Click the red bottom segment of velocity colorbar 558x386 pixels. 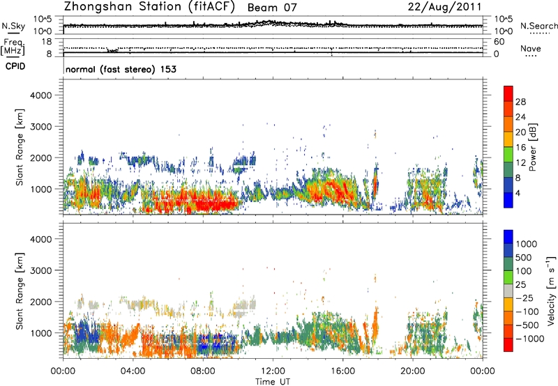(x=508, y=345)
